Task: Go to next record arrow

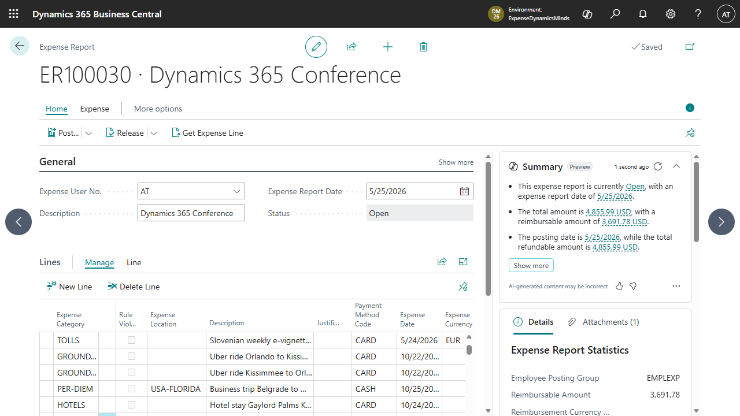Action: (721, 222)
